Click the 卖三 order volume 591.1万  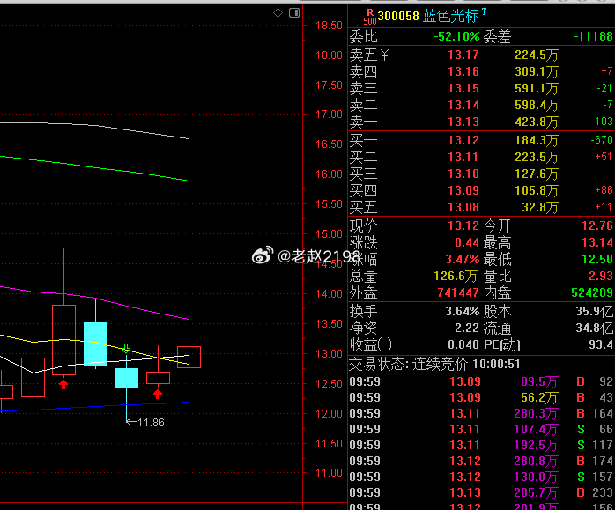pyautogui.click(x=537, y=89)
